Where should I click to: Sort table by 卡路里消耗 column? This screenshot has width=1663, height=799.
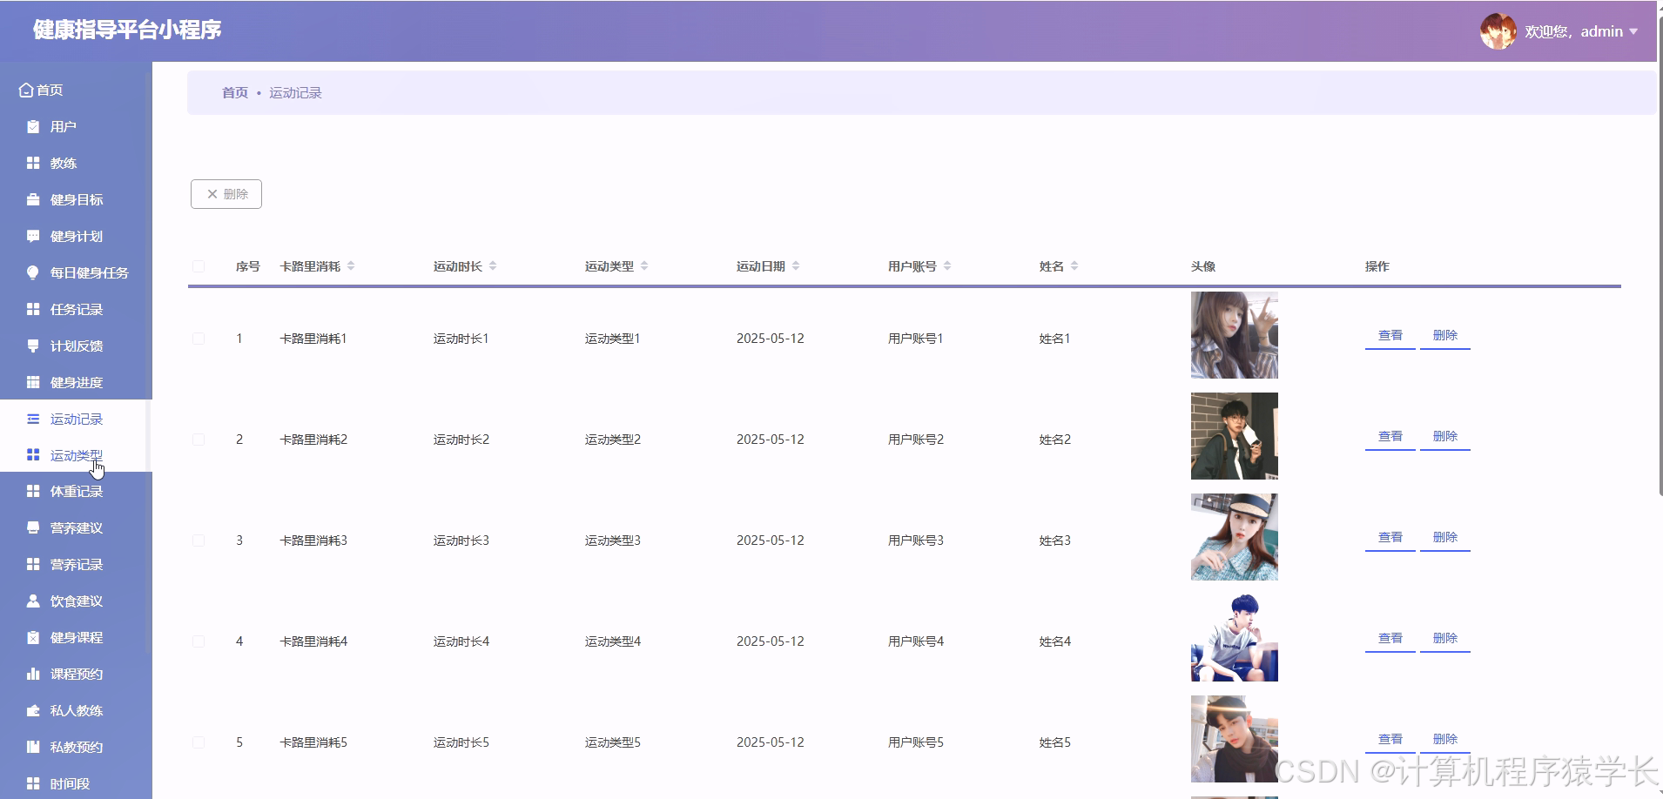pos(351,265)
